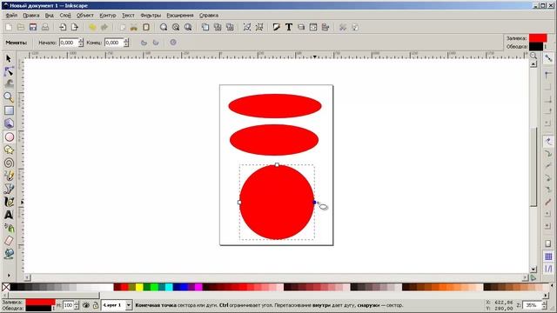Viewport: 557px width, 313px height.
Task: Click the Print icon
Action: click(x=45, y=27)
